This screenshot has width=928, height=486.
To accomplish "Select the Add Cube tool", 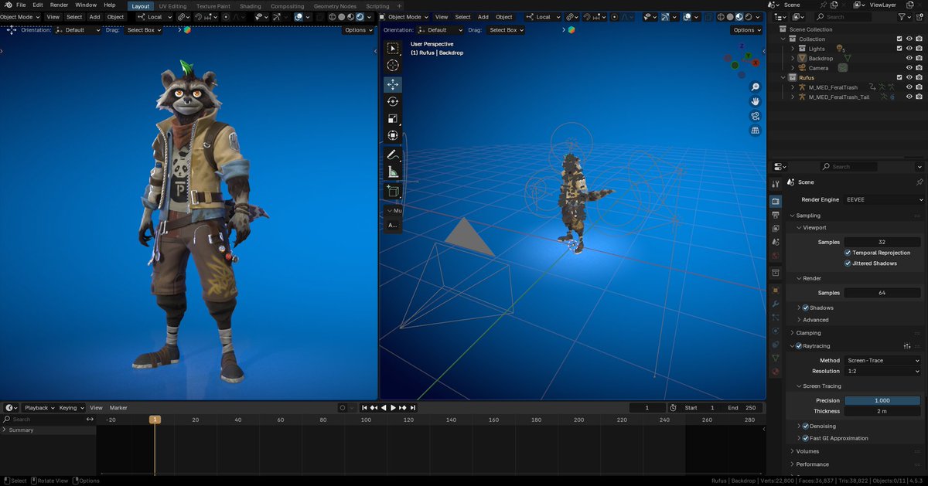I will (x=393, y=191).
